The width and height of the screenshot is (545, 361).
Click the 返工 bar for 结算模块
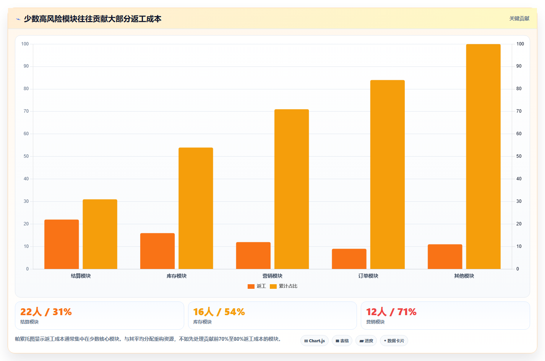click(x=62, y=244)
